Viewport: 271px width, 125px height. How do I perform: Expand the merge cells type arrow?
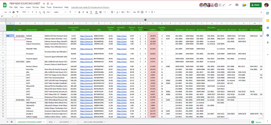108,12
